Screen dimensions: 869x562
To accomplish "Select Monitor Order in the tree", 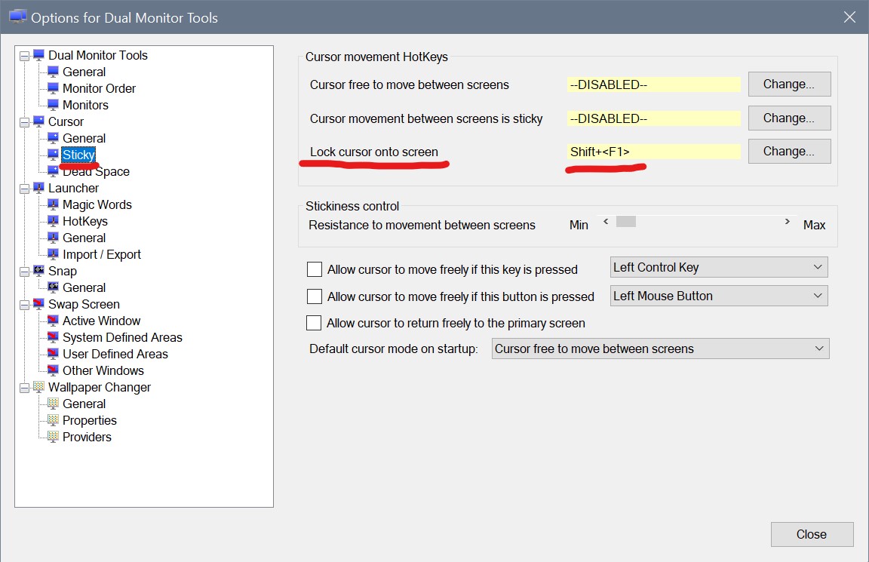I will click(99, 88).
